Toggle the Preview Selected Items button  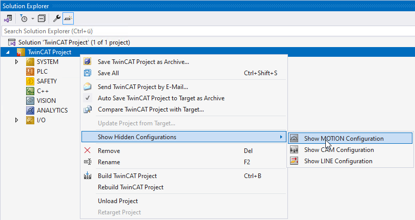(x=68, y=18)
